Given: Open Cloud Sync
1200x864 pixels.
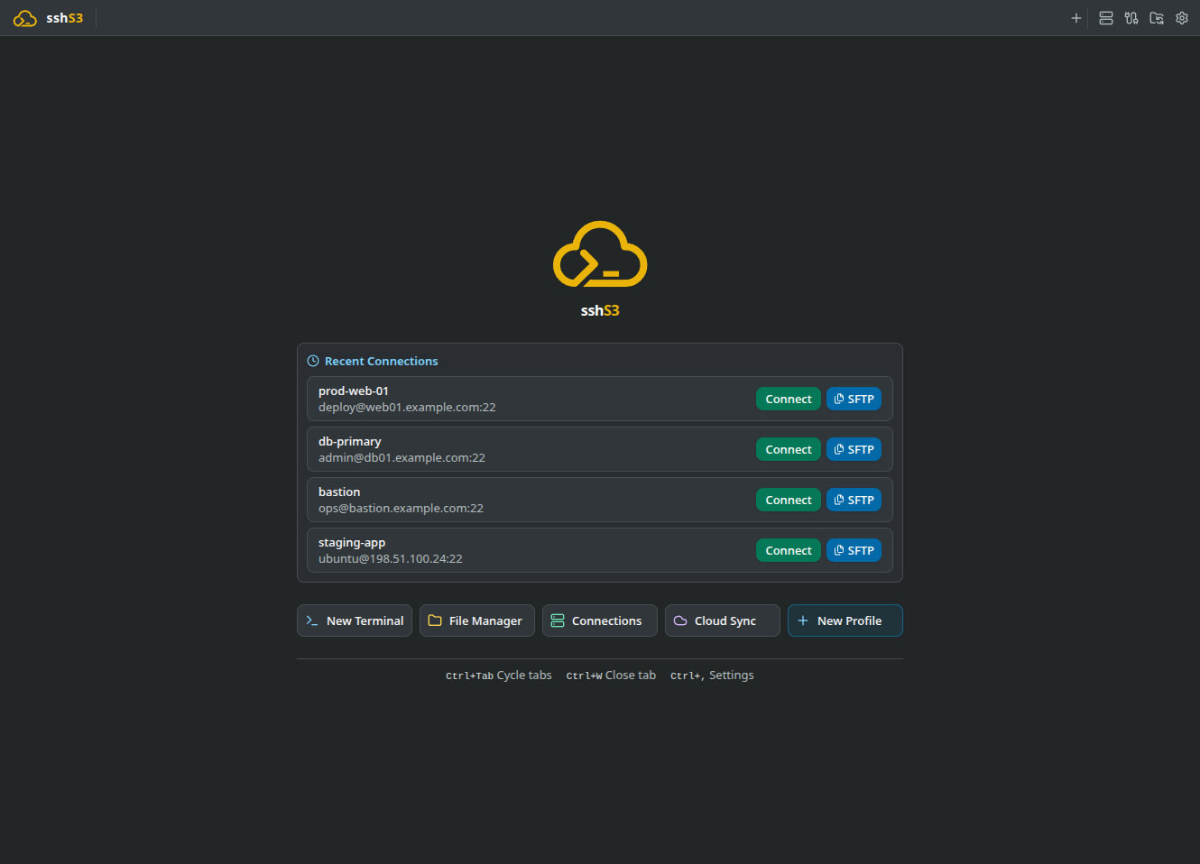Looking at the screenshot, I should coord(723,620).
